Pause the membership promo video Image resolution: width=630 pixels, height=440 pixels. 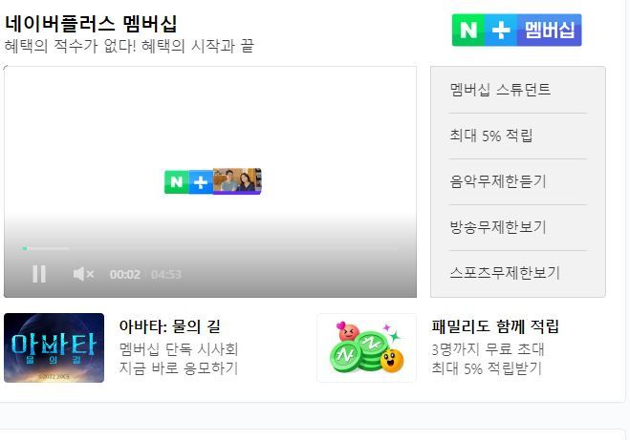coord(39,274)
